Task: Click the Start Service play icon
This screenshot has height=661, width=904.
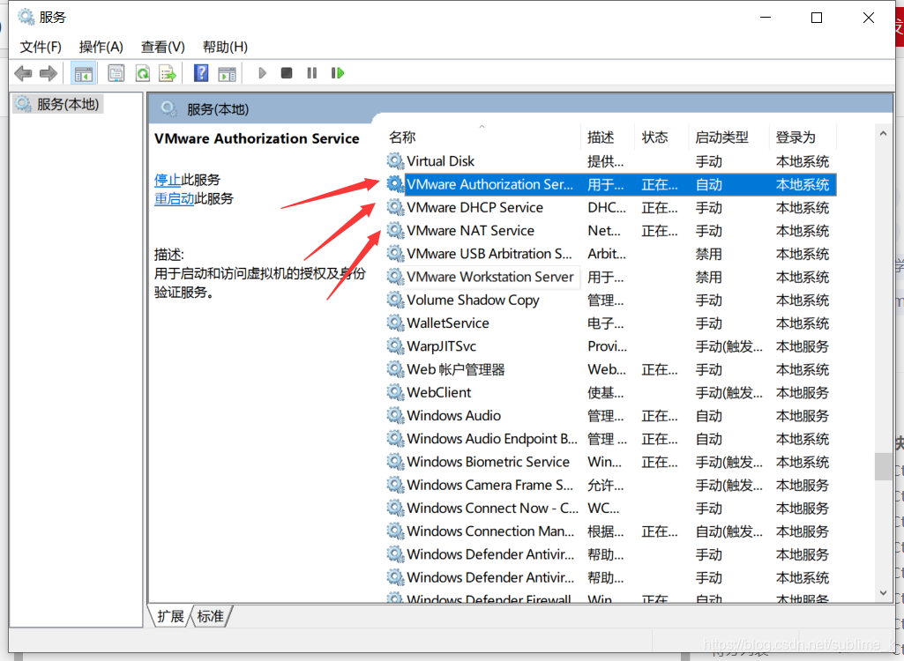Action: [262, 73]
